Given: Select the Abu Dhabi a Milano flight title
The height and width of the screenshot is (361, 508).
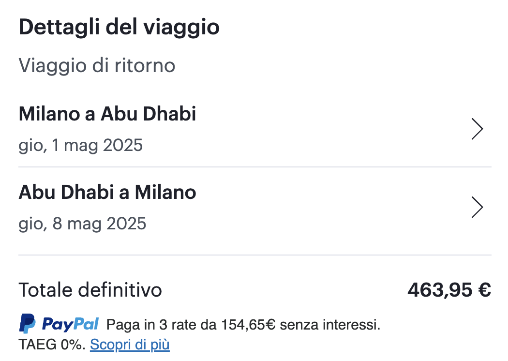Looking at the screenshot, I should 107,192.
